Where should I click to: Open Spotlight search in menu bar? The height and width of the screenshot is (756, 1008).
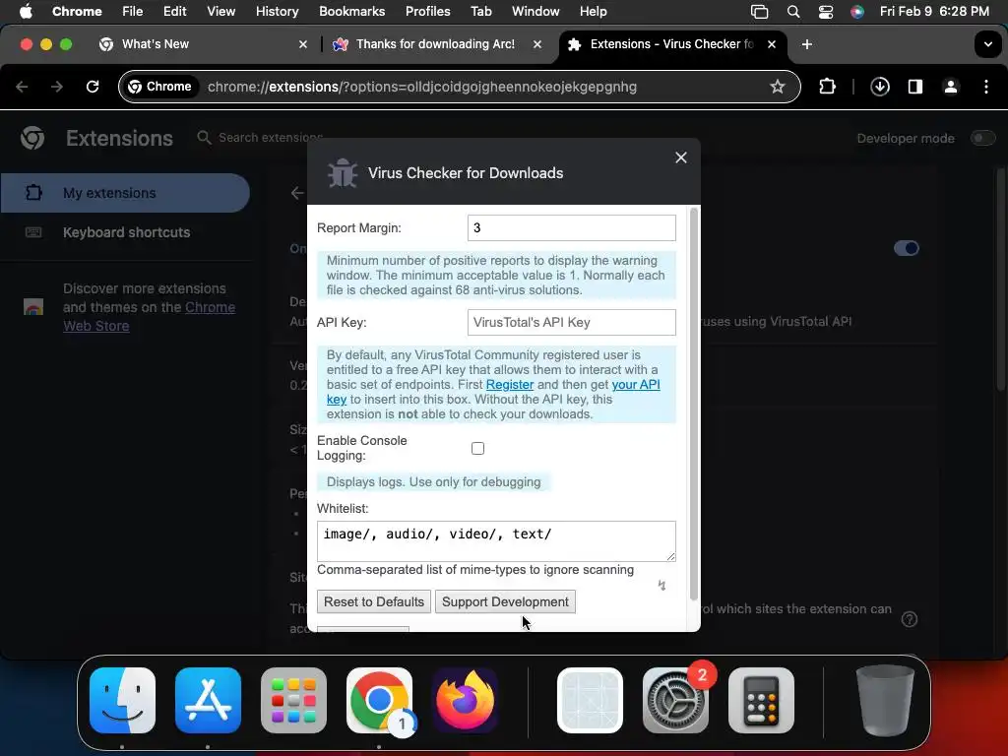[793, 12]
